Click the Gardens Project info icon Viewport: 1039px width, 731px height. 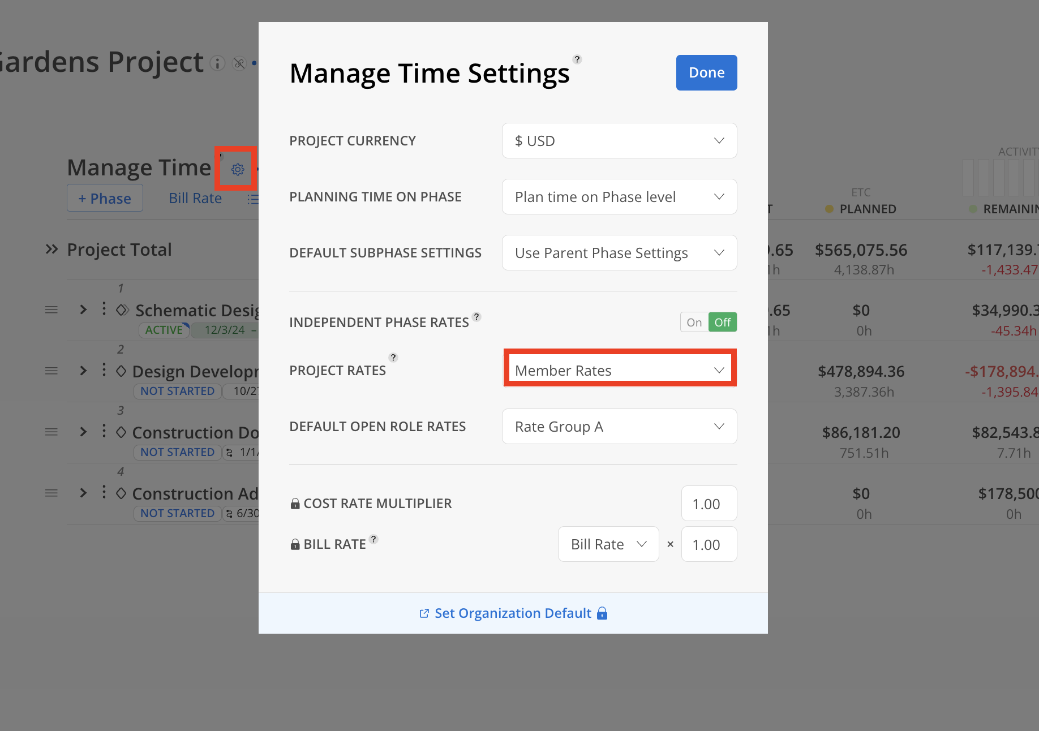(x=217, y=63)
